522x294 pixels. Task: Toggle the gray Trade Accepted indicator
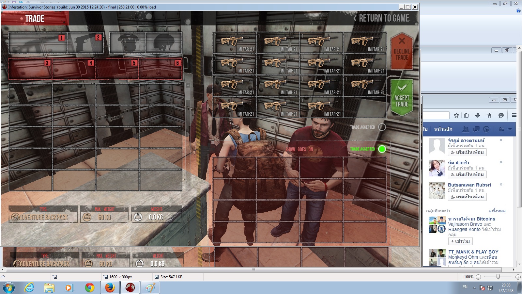(x=382, y=127)
